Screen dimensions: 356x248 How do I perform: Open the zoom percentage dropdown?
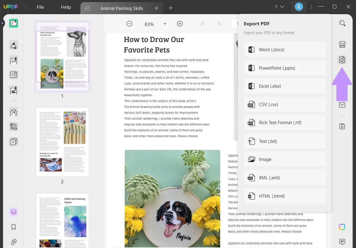click(165, 24)
